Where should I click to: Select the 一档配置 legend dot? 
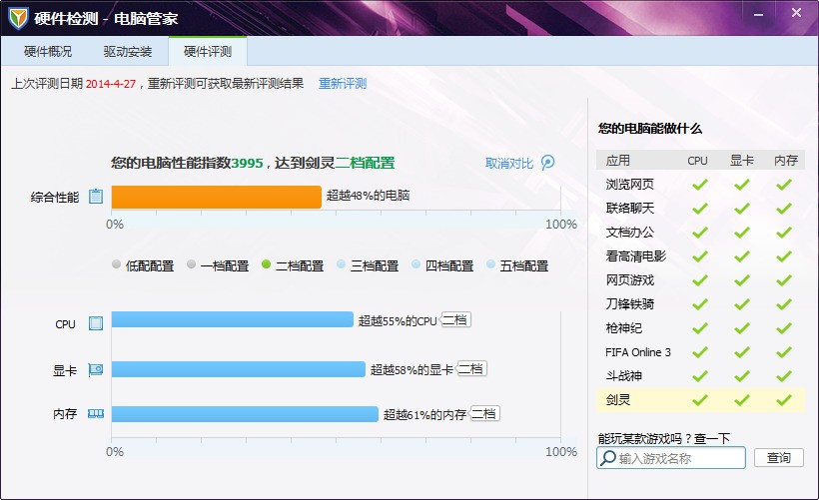(191, 264)
